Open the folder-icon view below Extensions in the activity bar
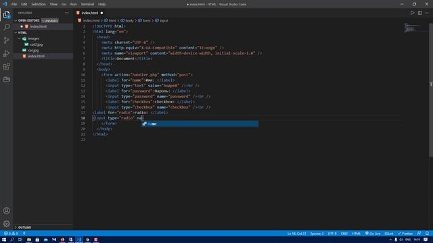 pos(6,80)
